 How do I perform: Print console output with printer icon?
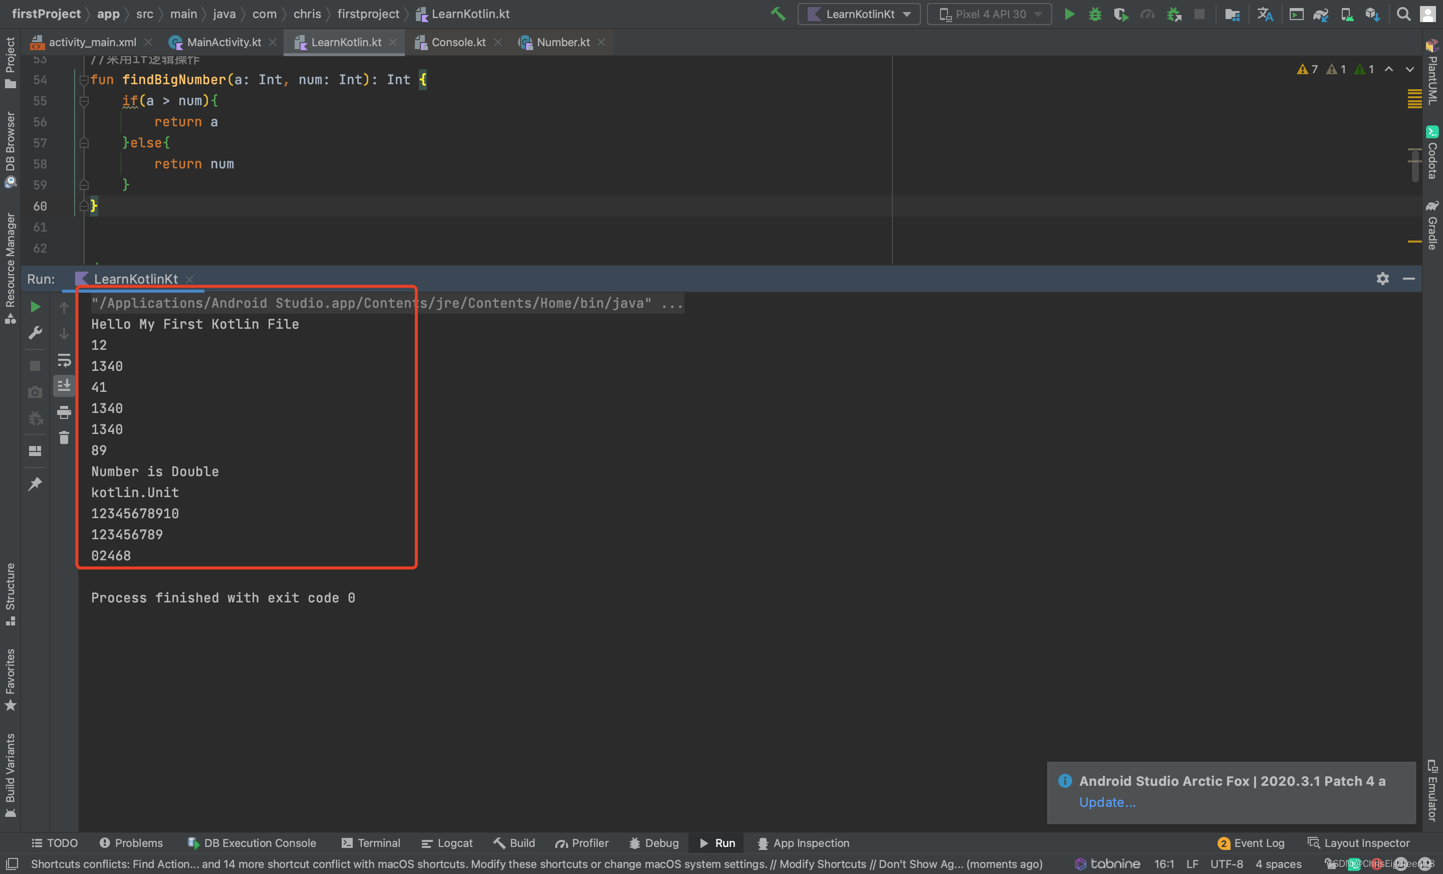coord(64,412)
